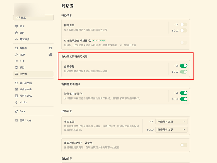The image size is (217, 163).
Task: Open MCP settings section
Action: tap(33, 55)
